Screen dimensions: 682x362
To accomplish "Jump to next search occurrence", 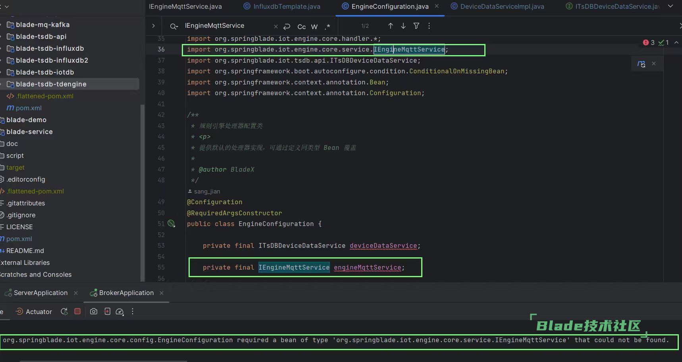I will tap(403, 26).
